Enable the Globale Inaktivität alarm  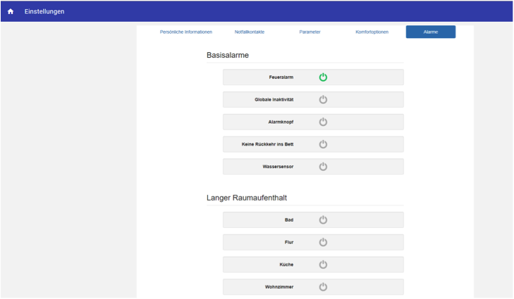(x=323, y=99)
